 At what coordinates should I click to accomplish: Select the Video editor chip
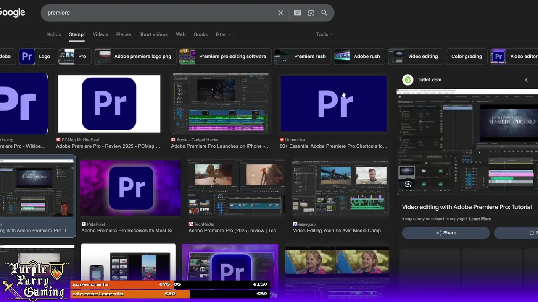[514, 56]
